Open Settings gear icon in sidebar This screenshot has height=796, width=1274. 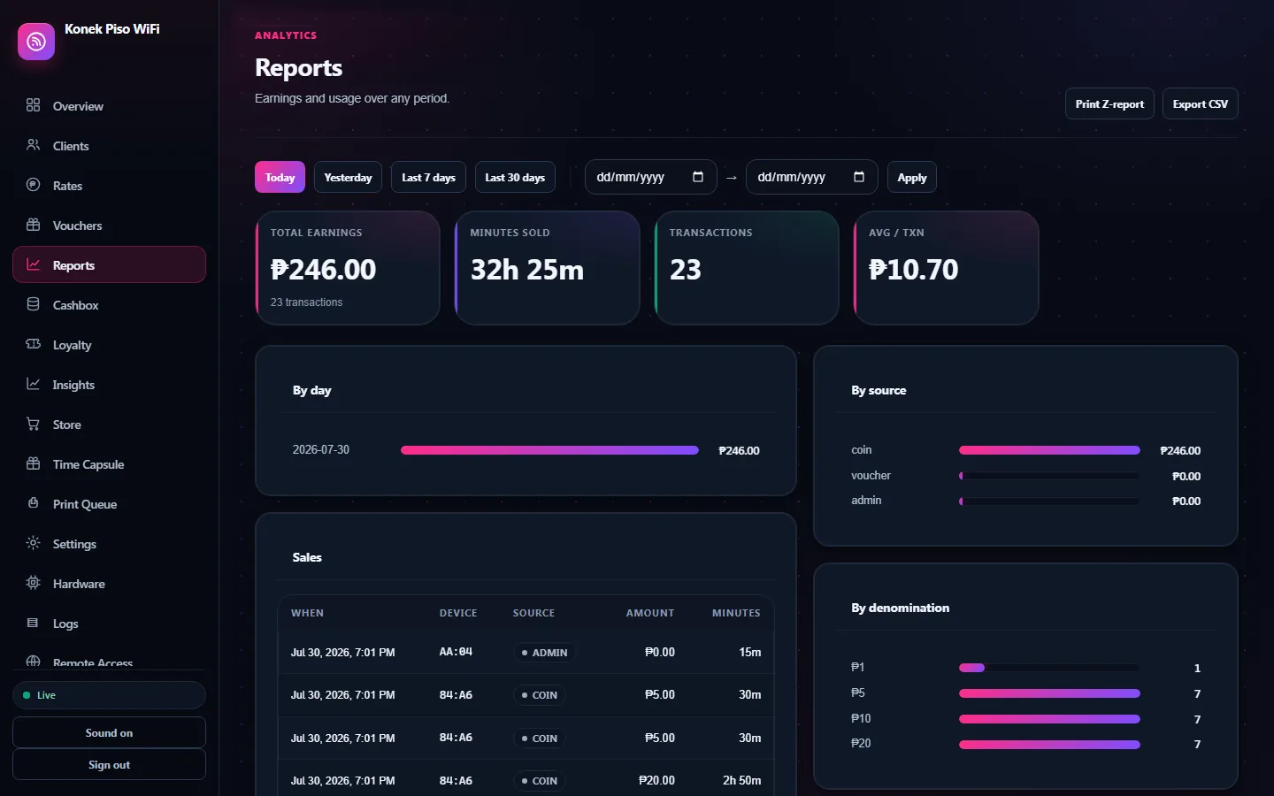tap(34, 543)
